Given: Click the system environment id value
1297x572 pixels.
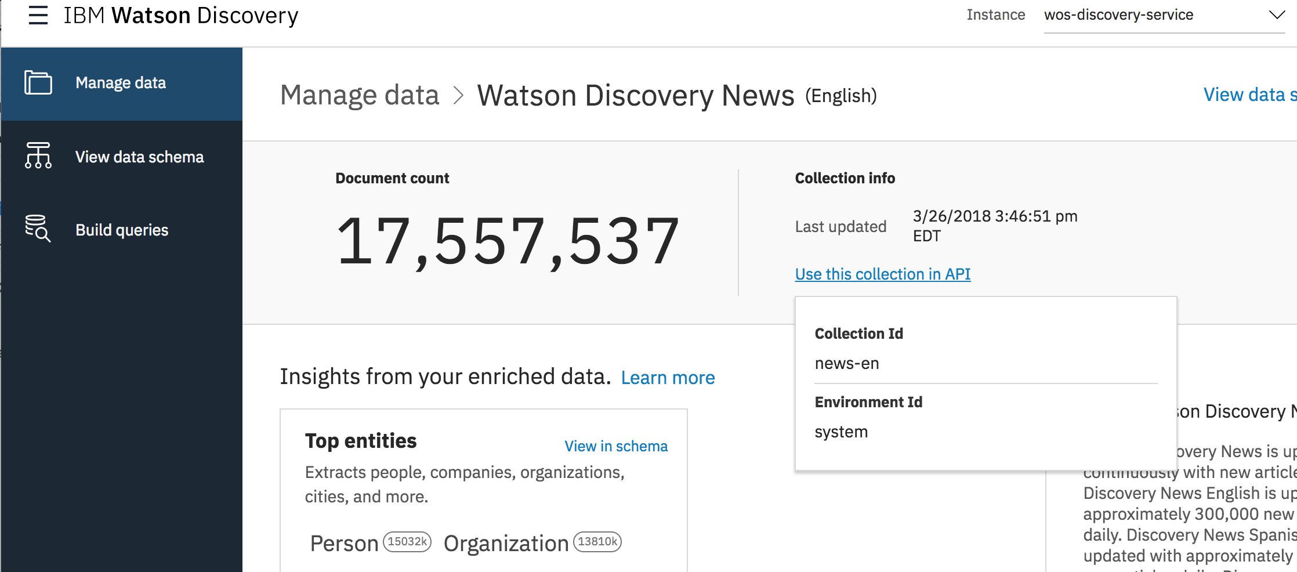Looking at the screenshot, I should coord(841,432).
